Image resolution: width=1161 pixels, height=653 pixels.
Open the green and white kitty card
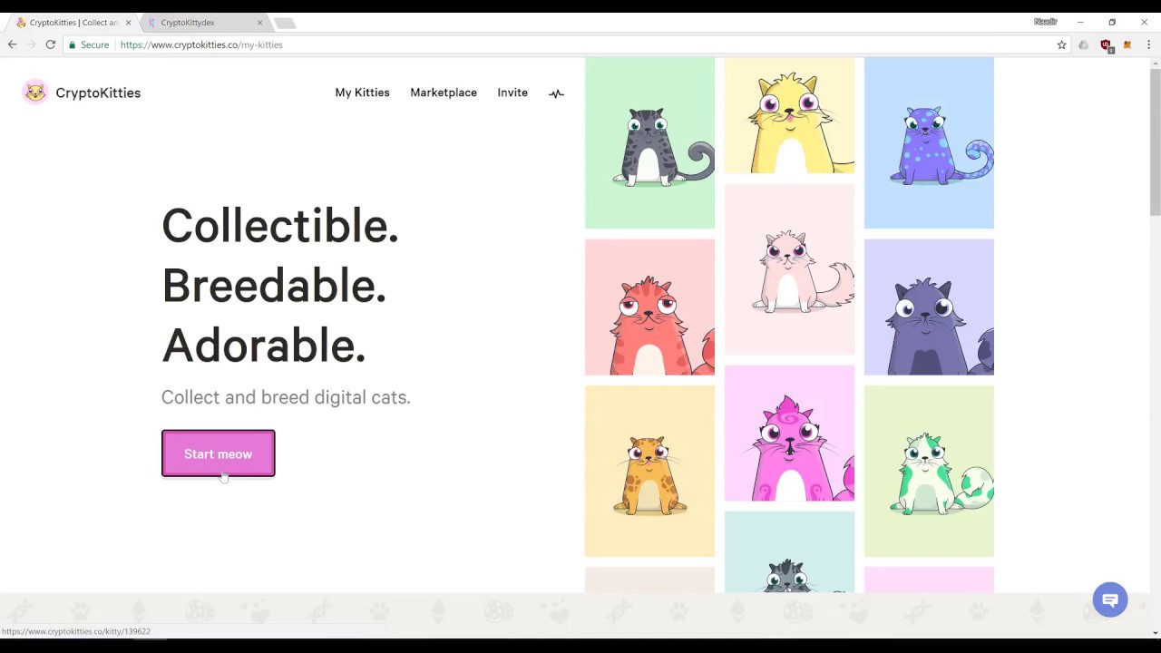point(929,471)
